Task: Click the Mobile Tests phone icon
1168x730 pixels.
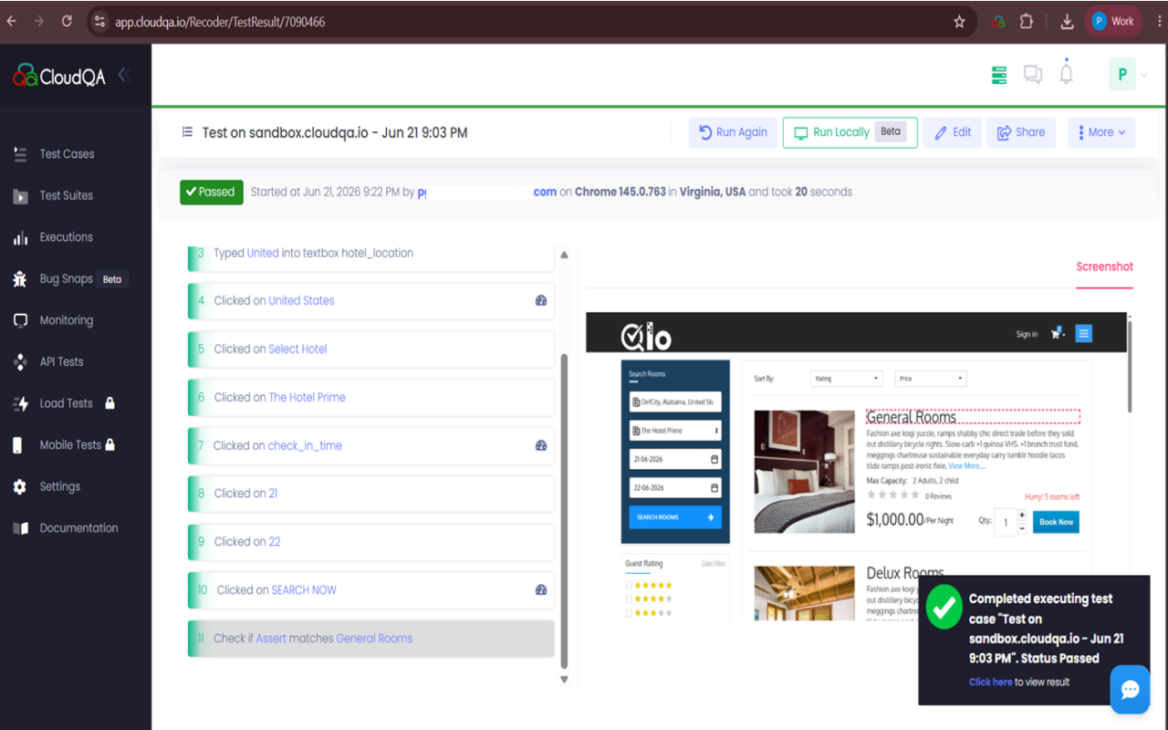Action: 18,445
